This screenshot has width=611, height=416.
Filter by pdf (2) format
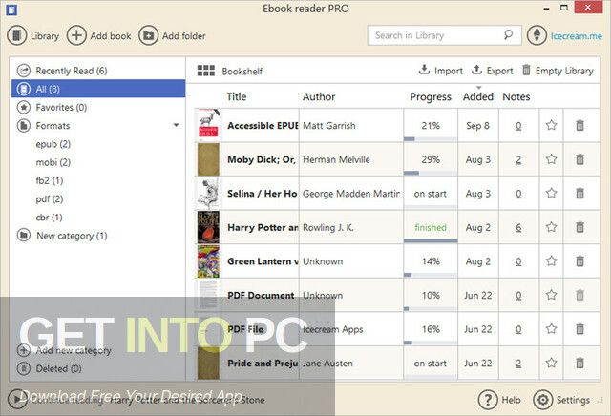[x=49, y=199]
